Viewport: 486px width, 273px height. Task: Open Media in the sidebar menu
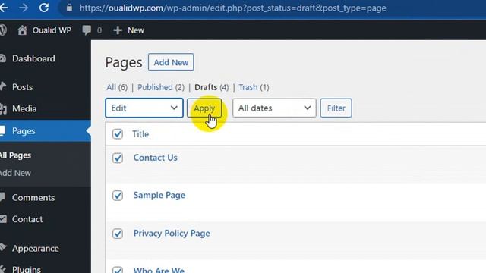point(24,108)
